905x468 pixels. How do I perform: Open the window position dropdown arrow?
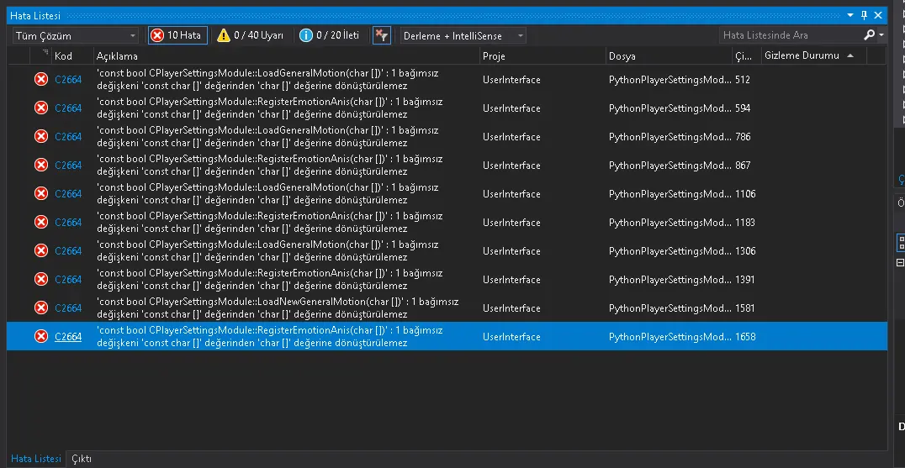pyautogui.click(x=849, y=16)
